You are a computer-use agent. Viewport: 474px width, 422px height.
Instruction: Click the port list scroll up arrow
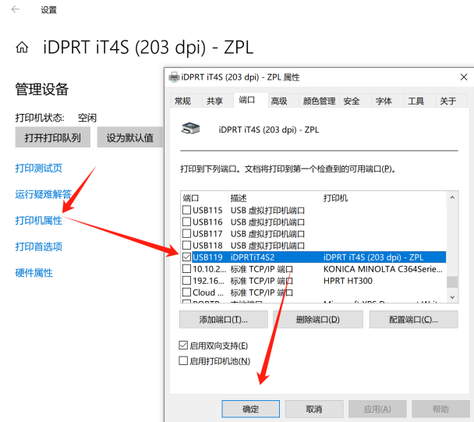point(452,197)
